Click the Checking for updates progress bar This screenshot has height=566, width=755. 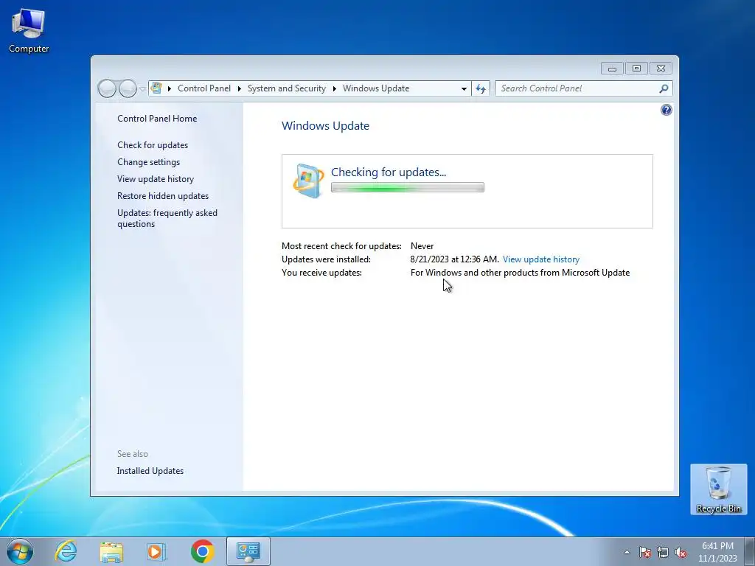(x=407, y=187)
